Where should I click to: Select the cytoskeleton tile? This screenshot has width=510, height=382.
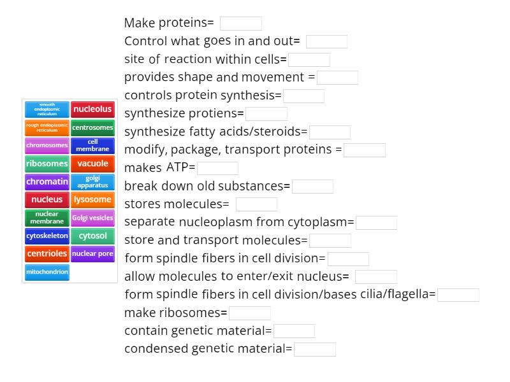(x=47, y=236)
